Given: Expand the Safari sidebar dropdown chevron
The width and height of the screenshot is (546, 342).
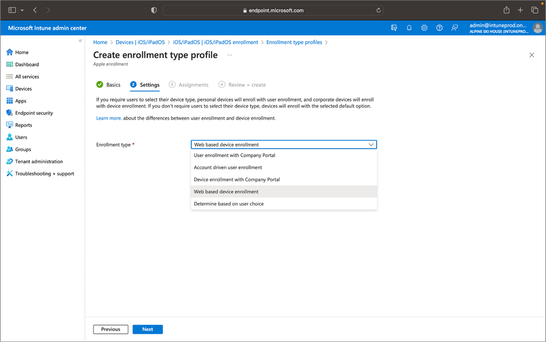Looking at the screenshot, I should tap(22, 10).
